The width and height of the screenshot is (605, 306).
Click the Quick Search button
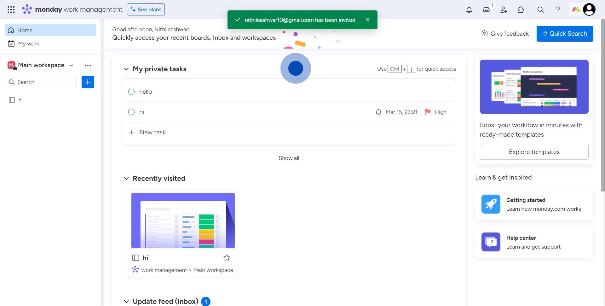click(x=565, y=34)
